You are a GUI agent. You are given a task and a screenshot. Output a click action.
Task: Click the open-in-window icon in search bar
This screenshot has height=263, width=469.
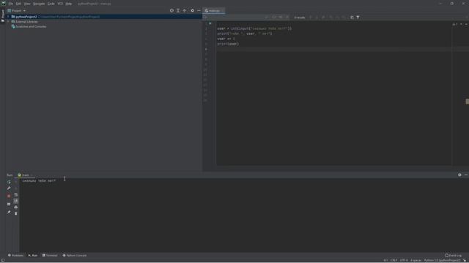[352, 18]
